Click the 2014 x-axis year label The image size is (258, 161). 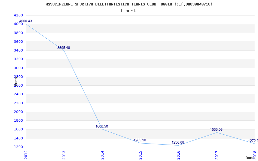pyautogui.click(x=102, y=155)
